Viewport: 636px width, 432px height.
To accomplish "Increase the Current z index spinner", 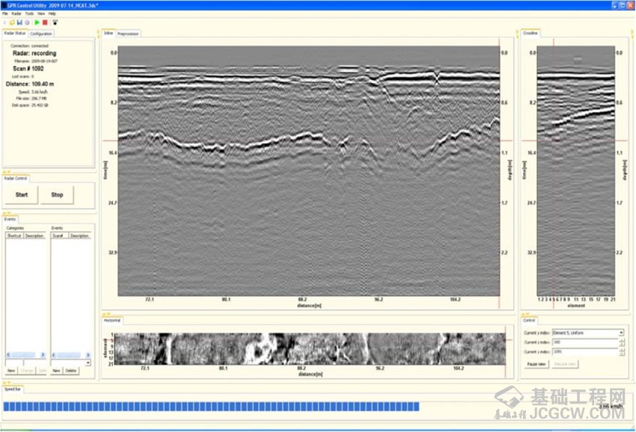I will tap(621, 340).
